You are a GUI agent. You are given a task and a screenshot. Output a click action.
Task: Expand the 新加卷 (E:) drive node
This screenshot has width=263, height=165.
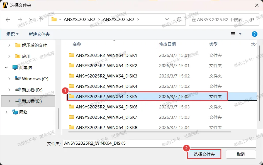[9, 101]
